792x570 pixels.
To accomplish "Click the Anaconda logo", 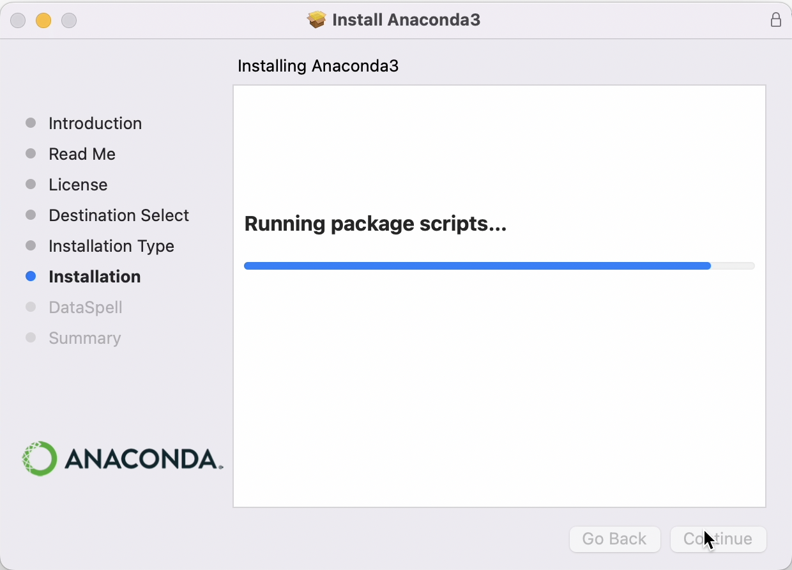I will [121, 458].
